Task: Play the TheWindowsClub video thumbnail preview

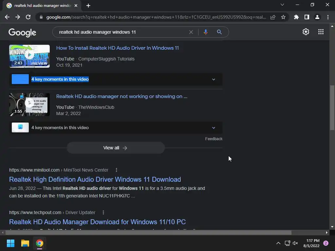Action: pos(29,105)
